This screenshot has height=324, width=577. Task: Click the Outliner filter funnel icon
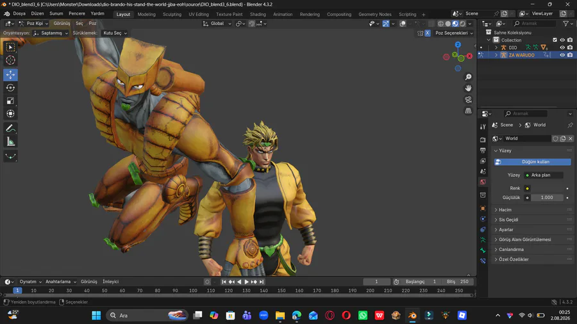(566, 24)
